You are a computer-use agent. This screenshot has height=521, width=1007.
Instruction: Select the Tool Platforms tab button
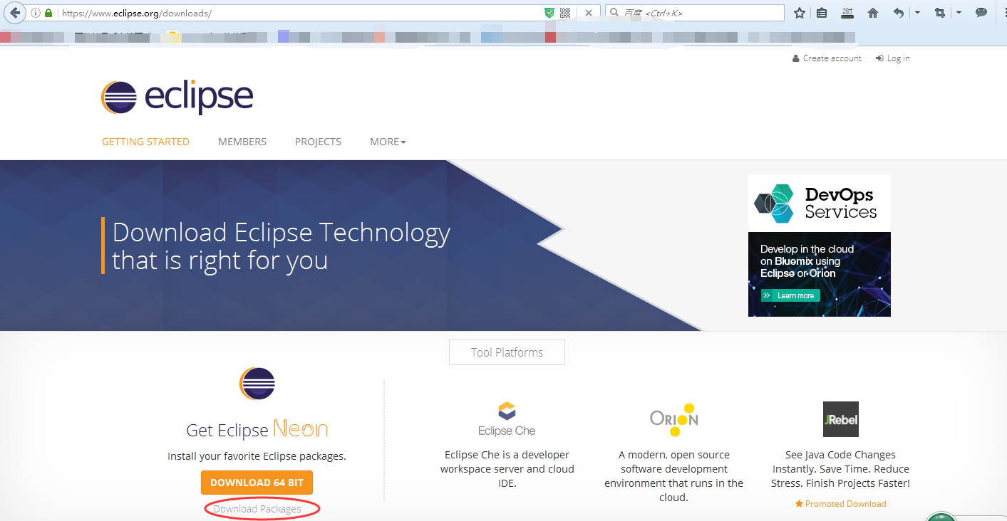pyautogui.click(x=507, y=352)
